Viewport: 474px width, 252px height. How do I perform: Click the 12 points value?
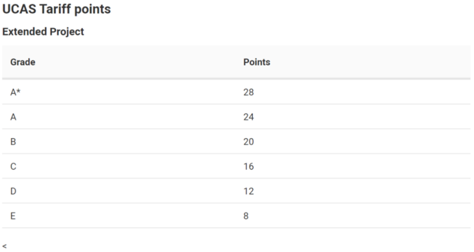click(x=248, y=191)
